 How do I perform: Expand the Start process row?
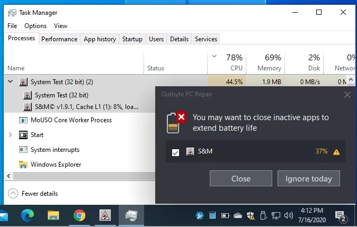[10, 134]
